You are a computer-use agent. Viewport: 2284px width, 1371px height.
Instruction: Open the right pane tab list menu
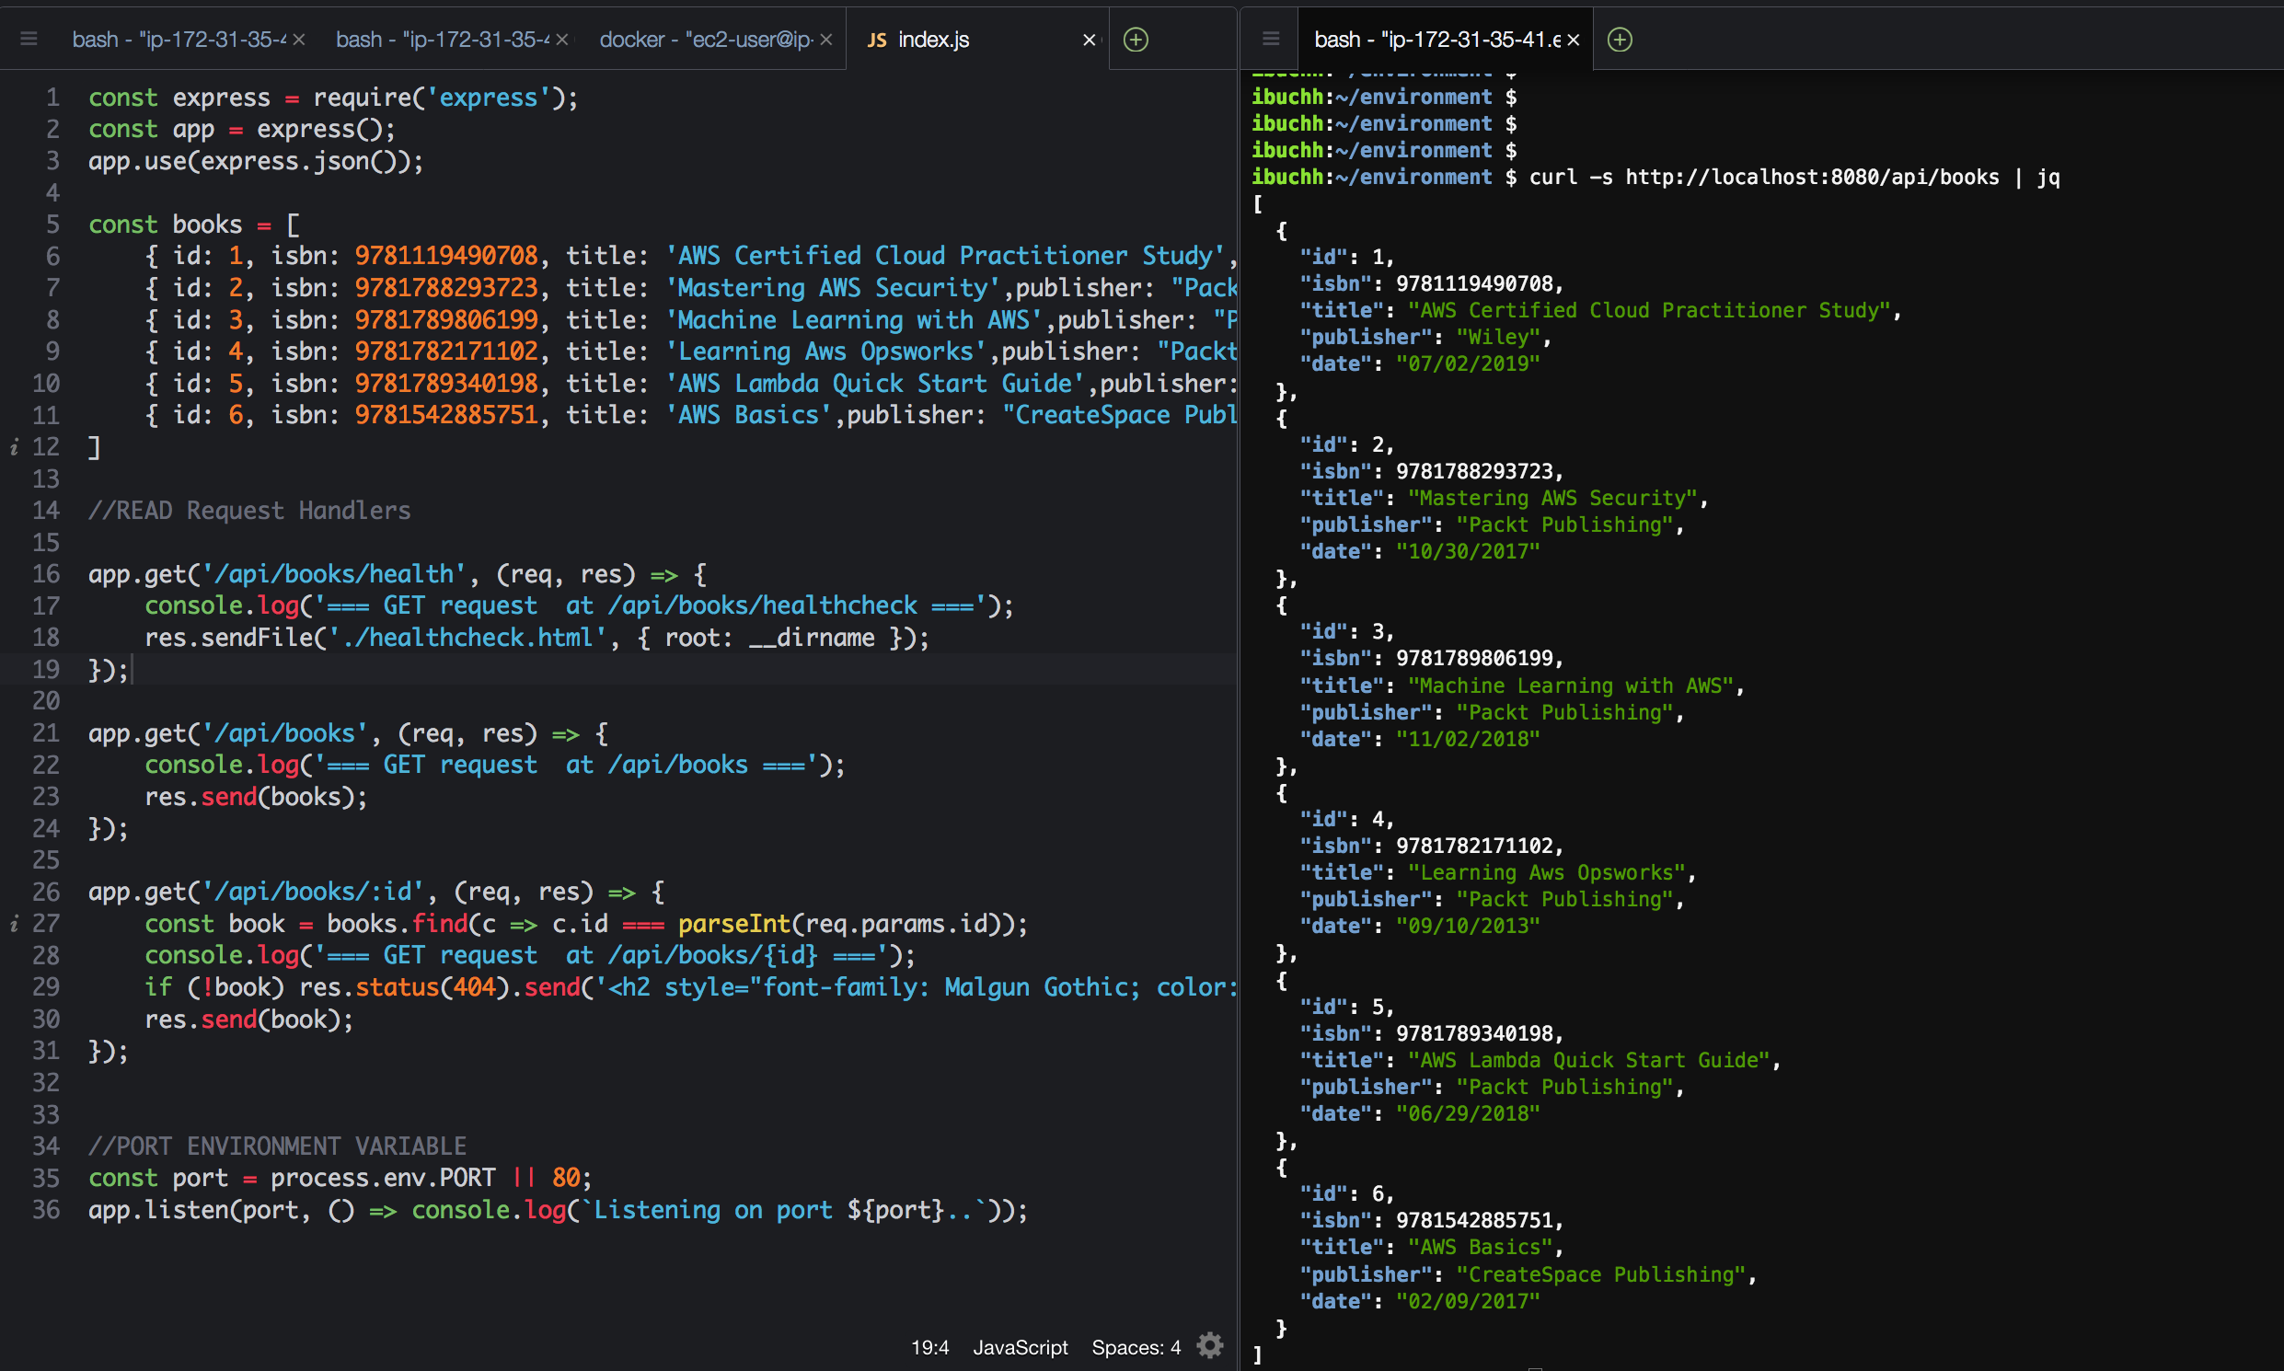tap(1271, 39)
